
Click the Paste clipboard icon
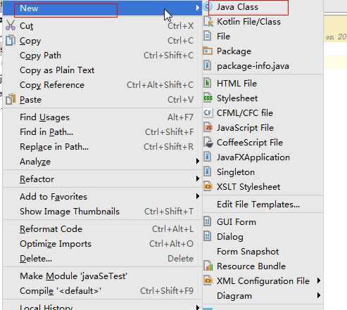11,99
